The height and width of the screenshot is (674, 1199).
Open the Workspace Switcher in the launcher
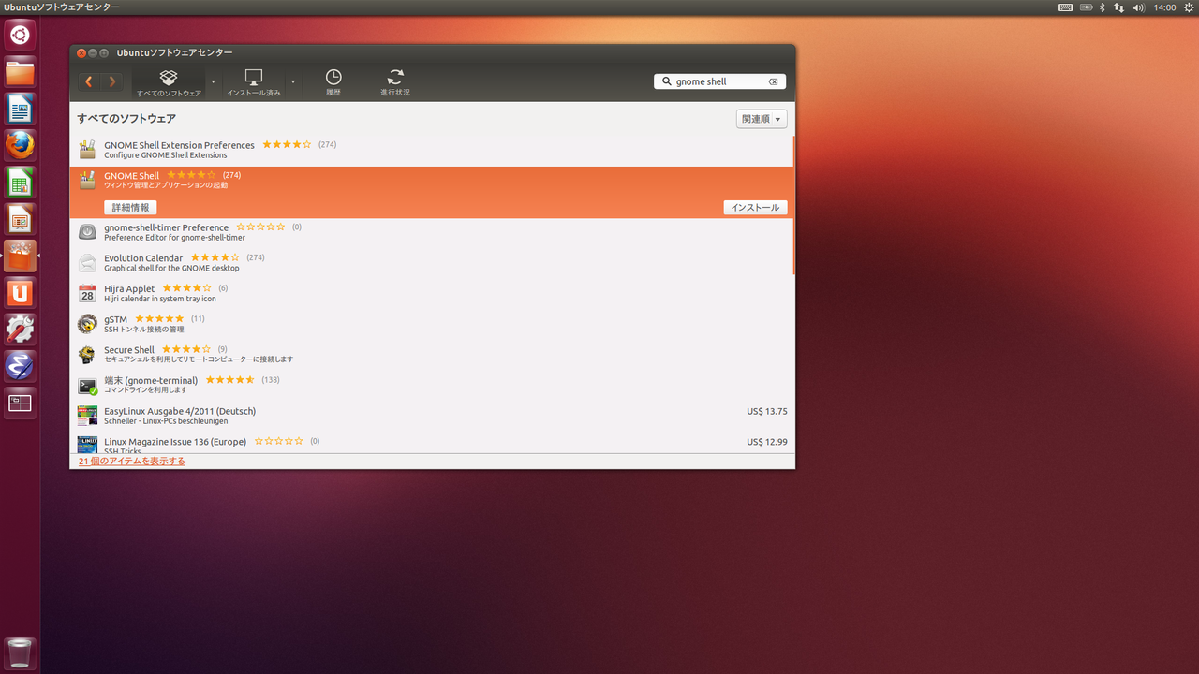[x=20, y=403]
